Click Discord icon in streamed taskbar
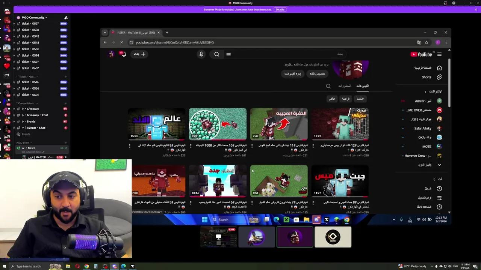This screenshot has width=481, height=270. pos(316,220)
